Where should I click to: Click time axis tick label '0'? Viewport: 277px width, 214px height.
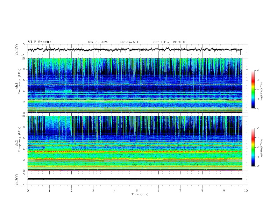pos(28,191)
